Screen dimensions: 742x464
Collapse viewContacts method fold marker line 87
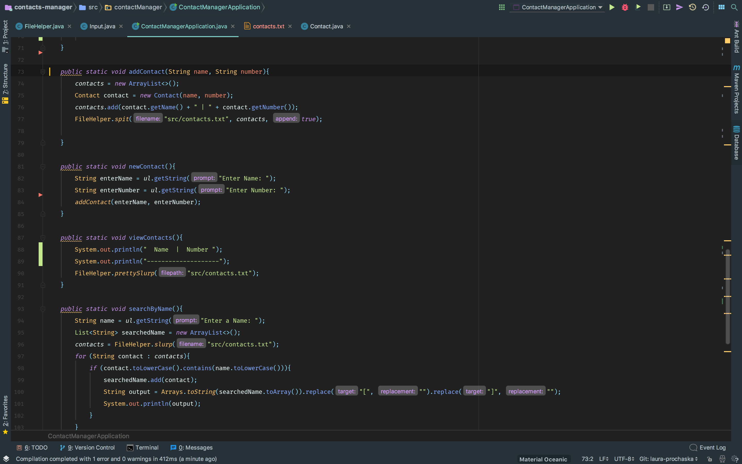coord(43,238)
